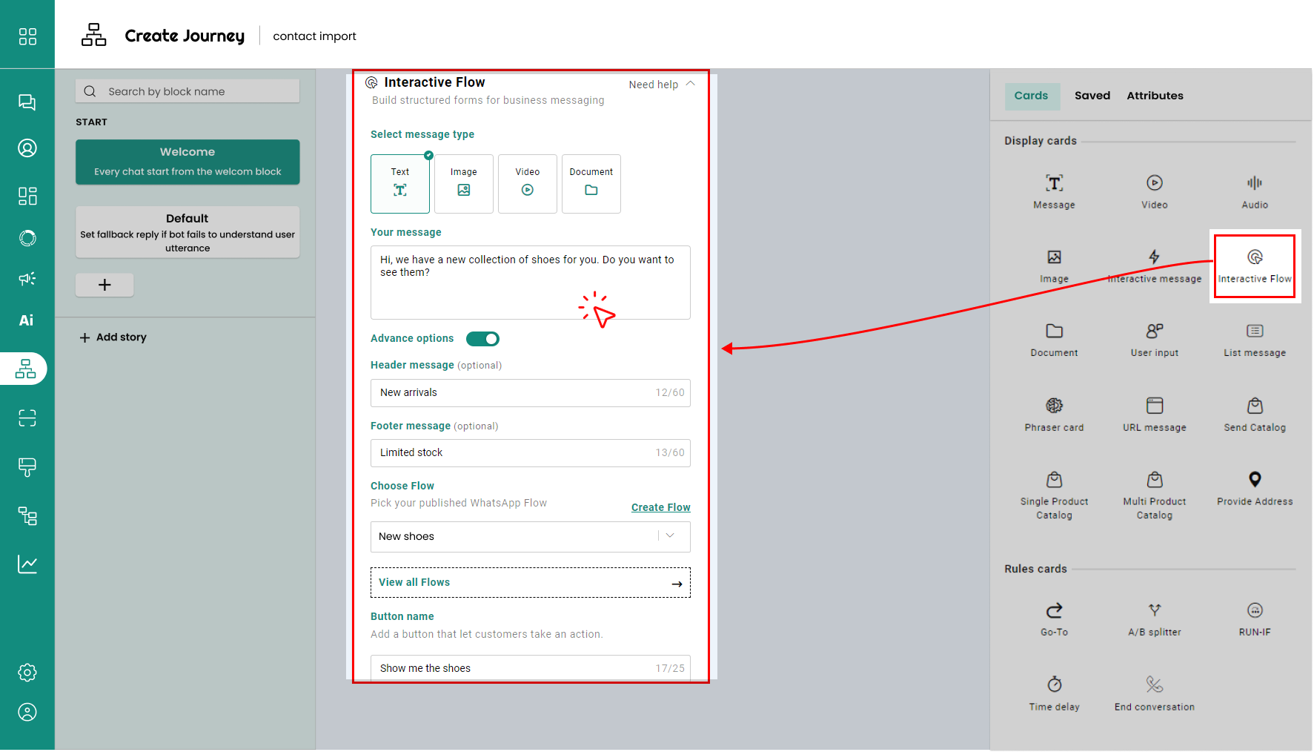The image size is (1314, 752).
Task: Select Image as message type
Action: coord(464,184)
